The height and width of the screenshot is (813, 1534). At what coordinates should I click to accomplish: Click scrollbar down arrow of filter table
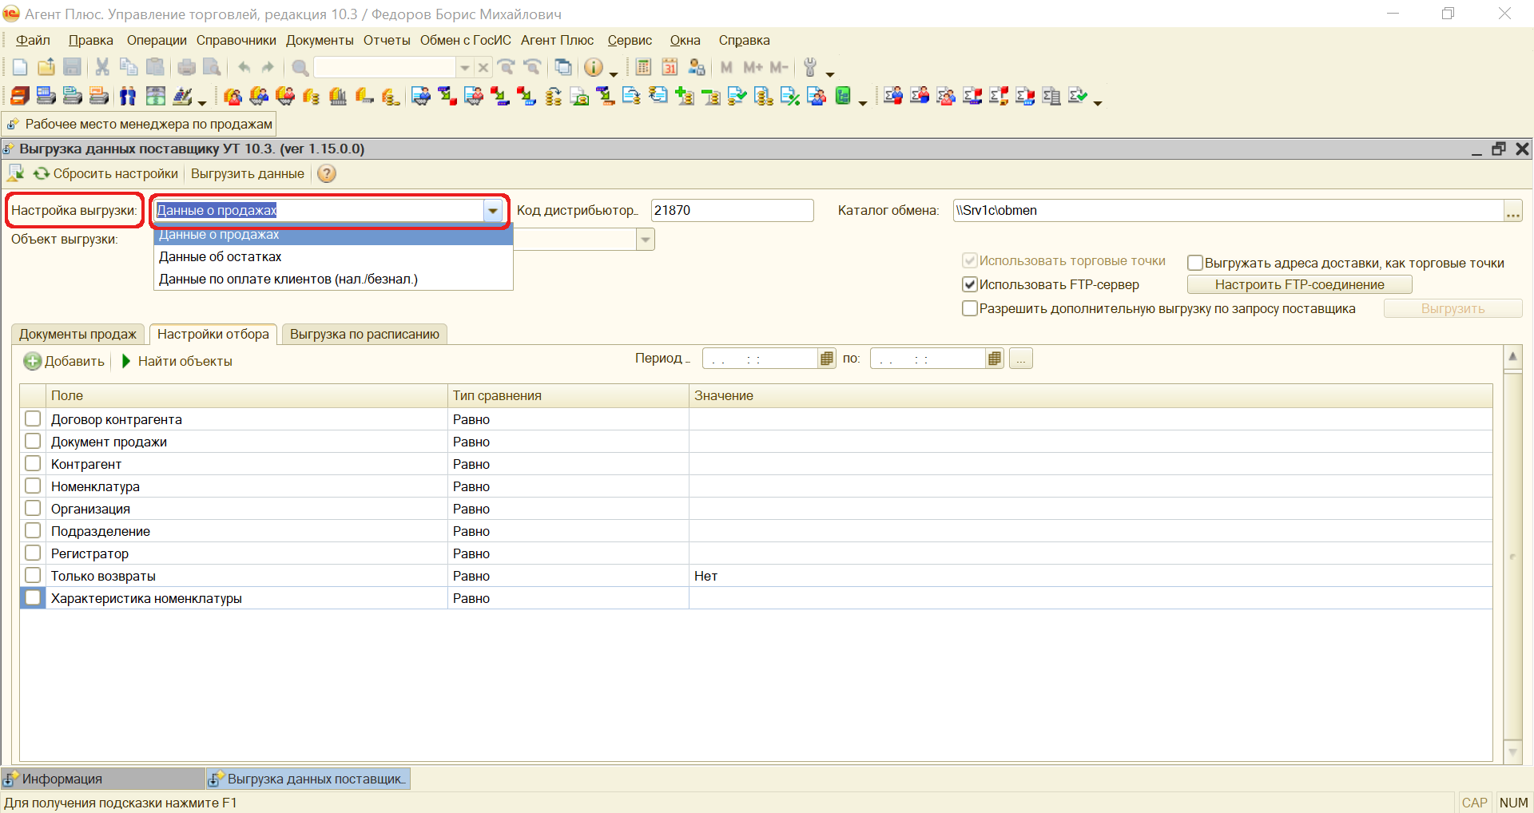click(1512, 752)
